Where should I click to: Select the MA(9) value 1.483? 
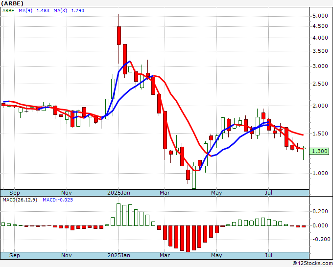(43, 11)
